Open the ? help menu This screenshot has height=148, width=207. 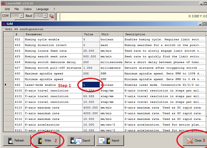point(54,9)
